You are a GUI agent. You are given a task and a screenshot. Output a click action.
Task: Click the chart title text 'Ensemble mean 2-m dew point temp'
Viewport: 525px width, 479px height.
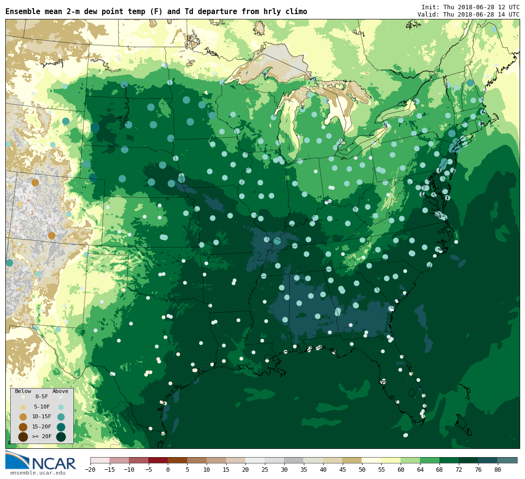point(77,11)
